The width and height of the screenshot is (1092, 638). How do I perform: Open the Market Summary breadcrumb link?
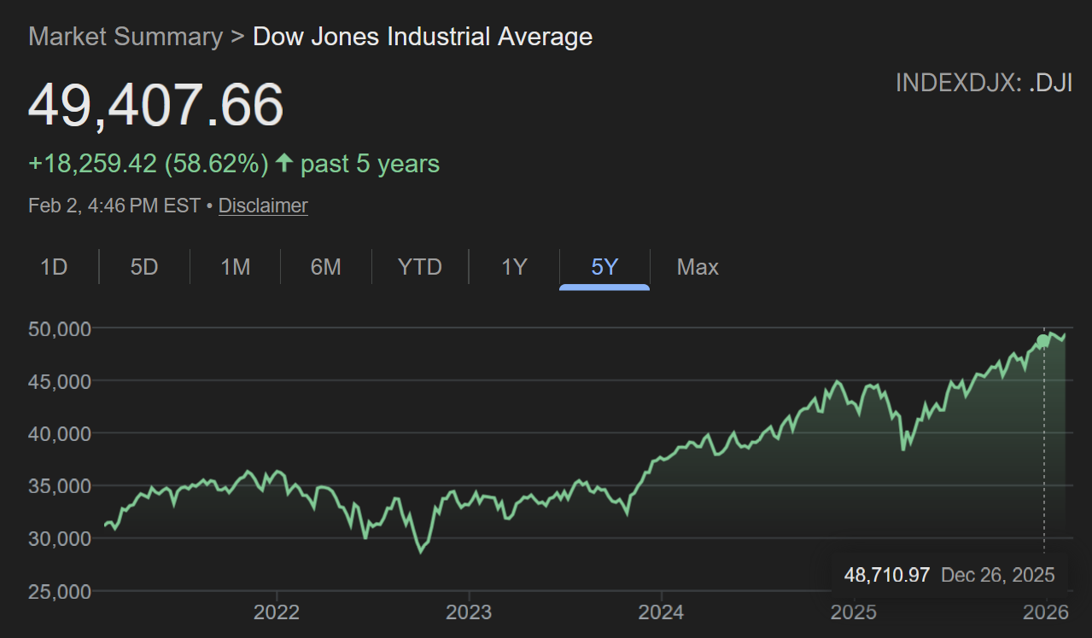coord(124,37)
